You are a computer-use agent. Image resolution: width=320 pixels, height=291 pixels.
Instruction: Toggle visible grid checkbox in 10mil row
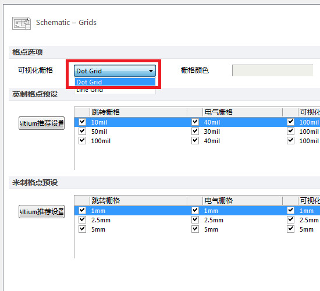(x=290, y=122)
